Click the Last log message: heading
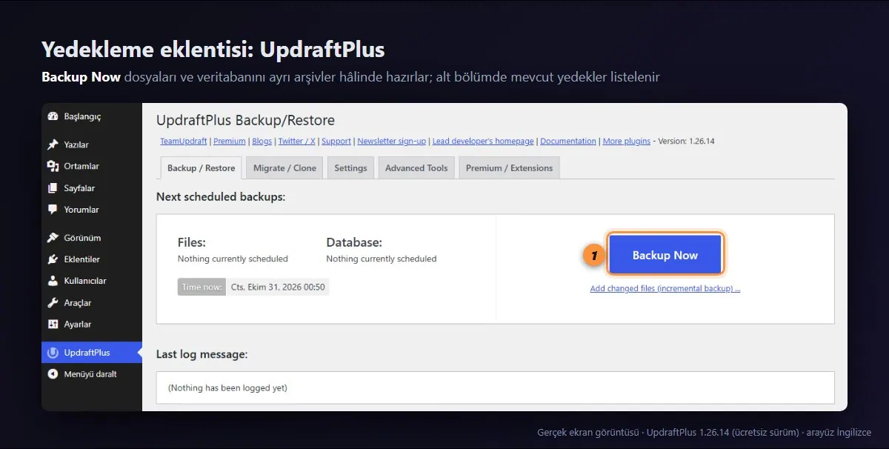The height and width of the screenshot is (449, 889). (202, 354)
